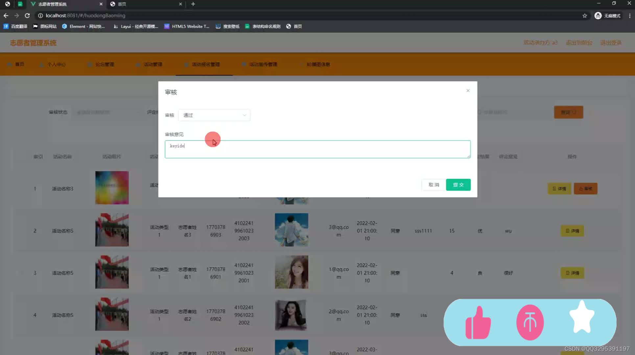Click 退出到前台 in the header
This screenshot has height=355, width=635.
tap(579, 43)
